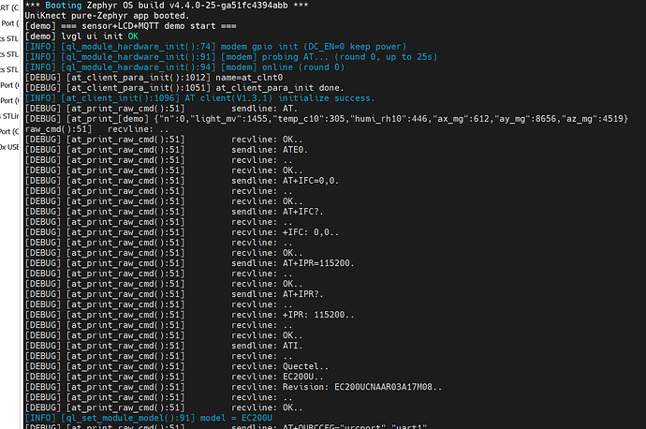
Task: Click the 'recvline: +IFC: 0,0..' line
Action: (x=182, y=232)
